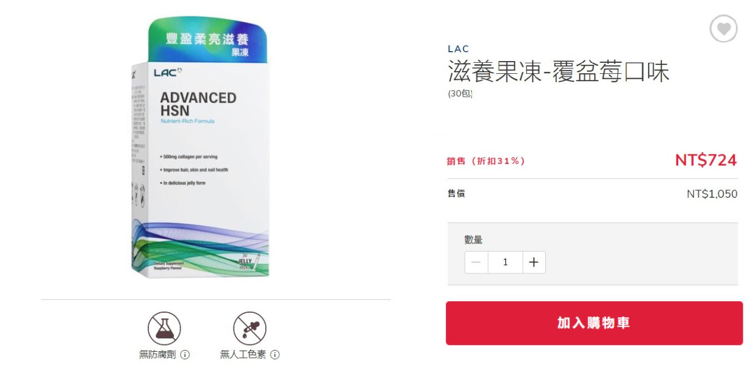This screenshot has width=756, height=390.
Task: Click the 無人工色素 text label
Action: [x=243, y=354]
